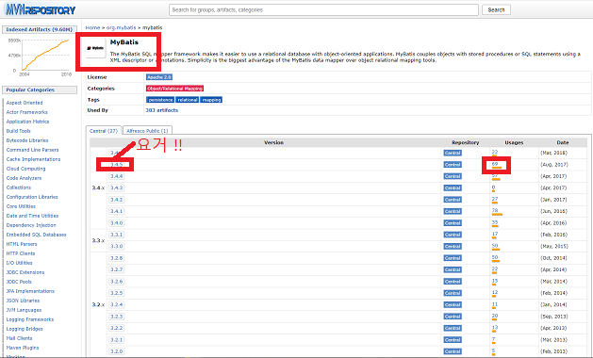Open the 303 artifacts link
The height and width of the screenshot is (358, 593).
pyautogui.click(x=162, y=110)
